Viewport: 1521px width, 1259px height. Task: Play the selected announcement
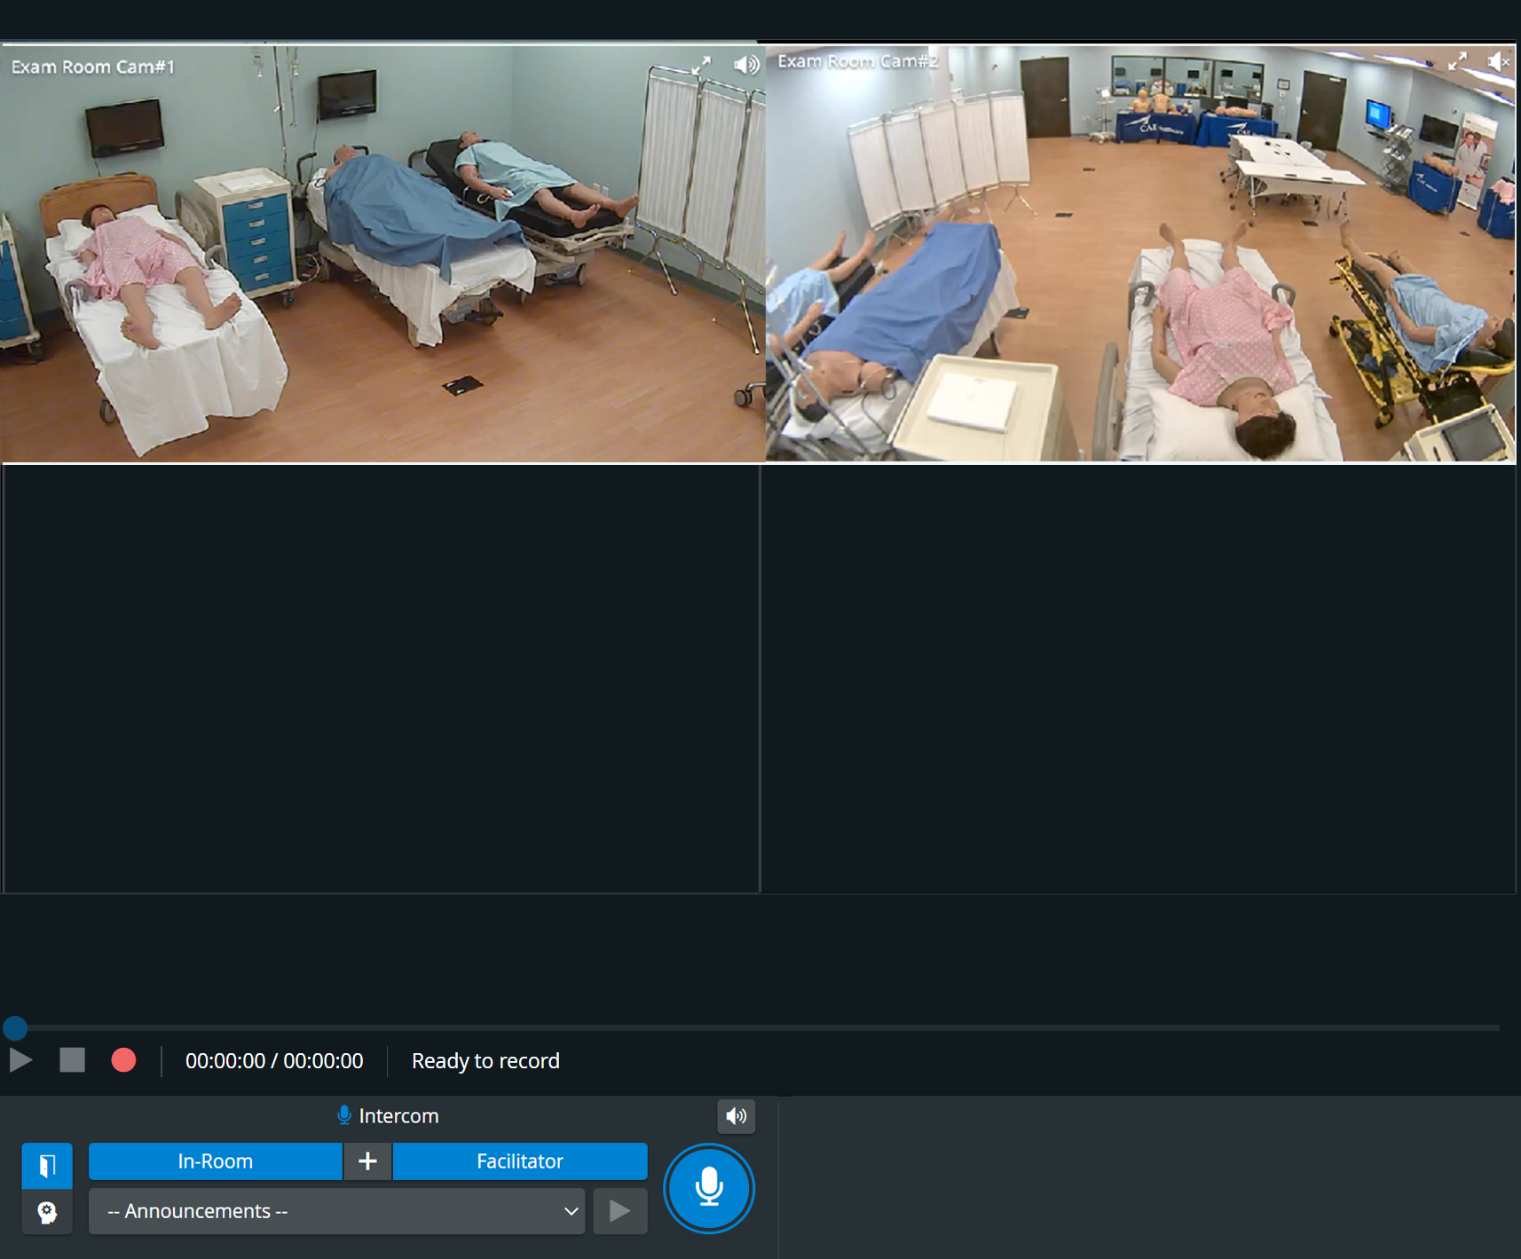620,1211
